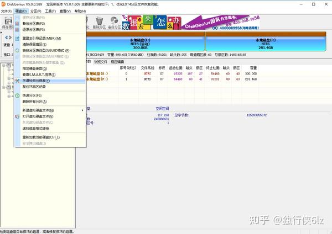Screen dimensions: 332x234
Task: Expand last partition node under second disk
Action: [x=9, y=96]
